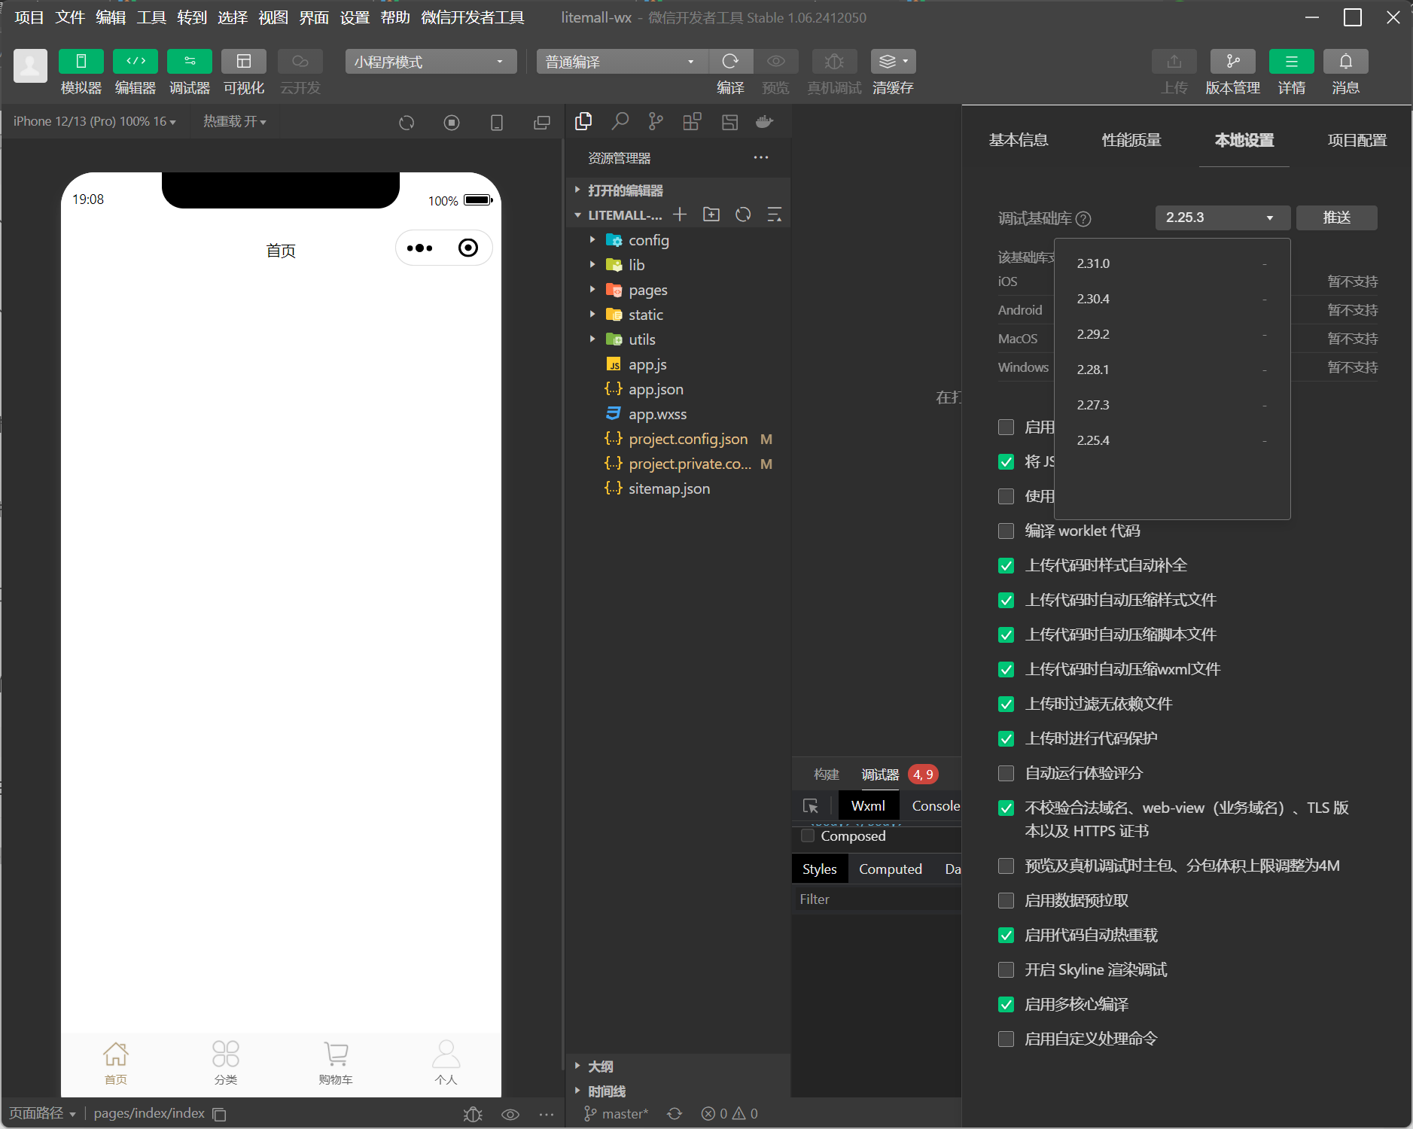This screenshot has width=1413, height=1129.
Task: Click the clear cache layers icon
Action: tap(893, 61)
